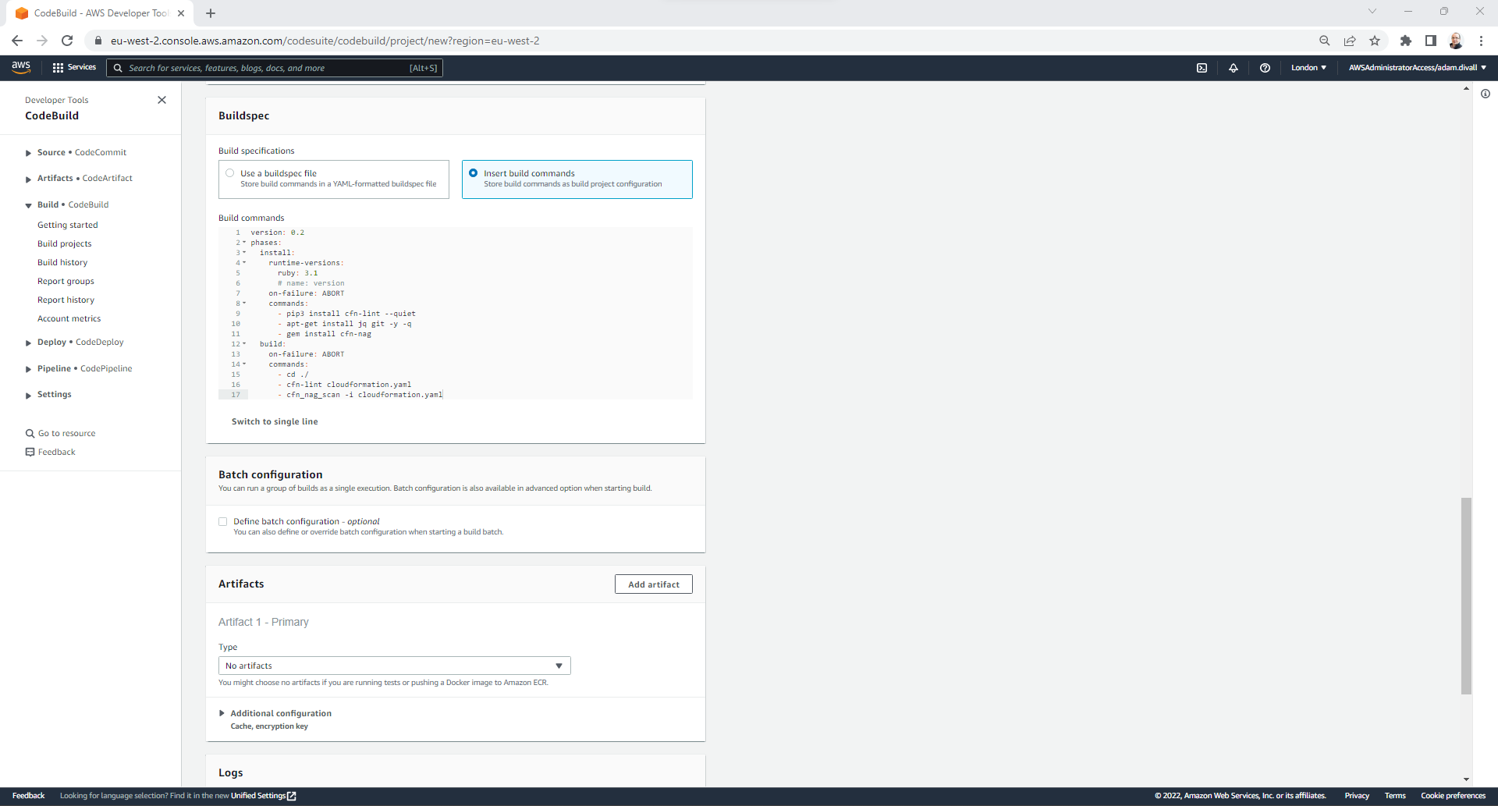Check Define batch configuration checkbox
This screenshot has height=806, width=1498.
pyautogui.click(x=223, y=522)
